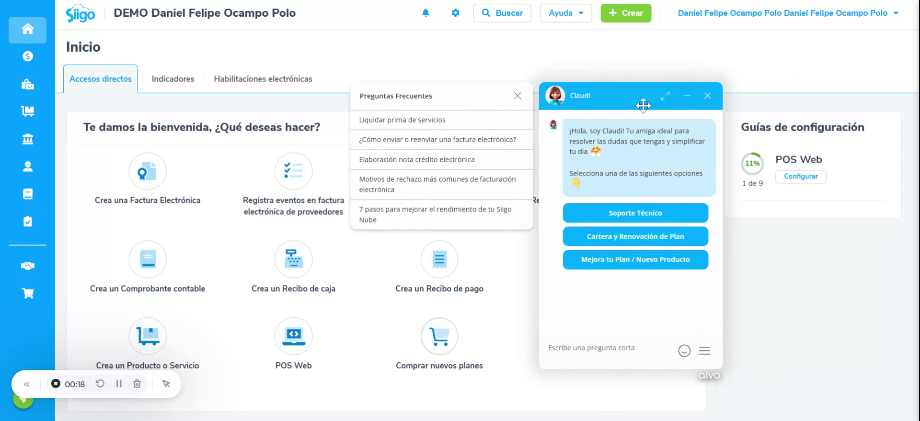Select Mejora tu Plan / Nuevo Producto option
The image size is (920, 421).
coord(635,259)
